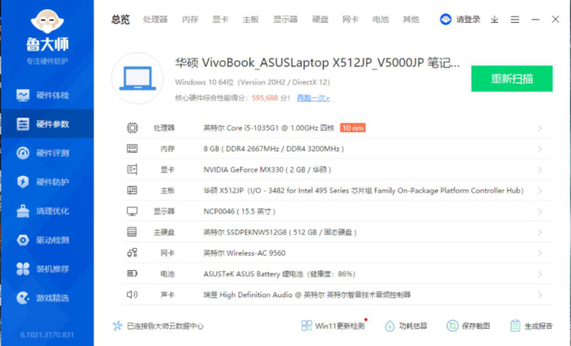
Task: Switch to the 硬盘 tab
Action: (320, 20)
